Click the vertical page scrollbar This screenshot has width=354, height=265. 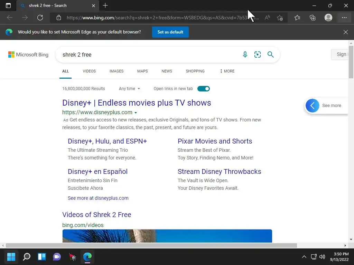[x=351, y=62]
